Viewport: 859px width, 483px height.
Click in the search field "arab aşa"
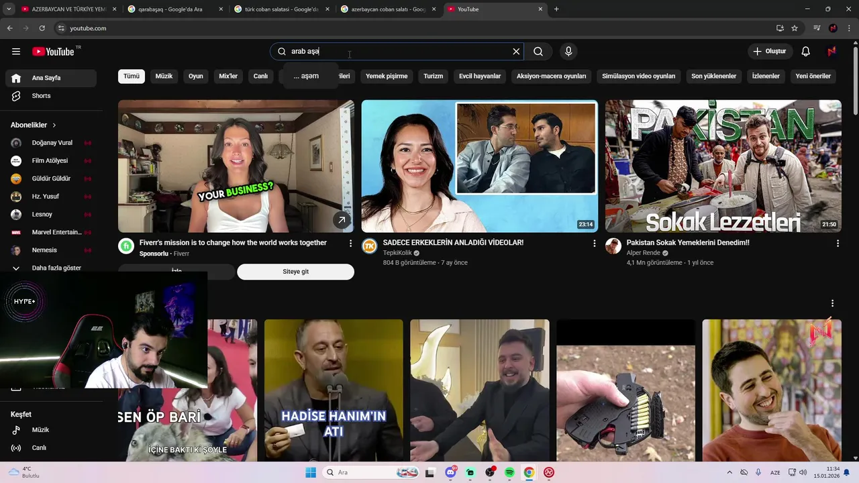396,52
